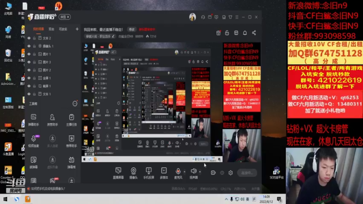This screenshot has height=204, width=363.
Task: Open the 弹幕秀 tool
Action: point(71,162)
